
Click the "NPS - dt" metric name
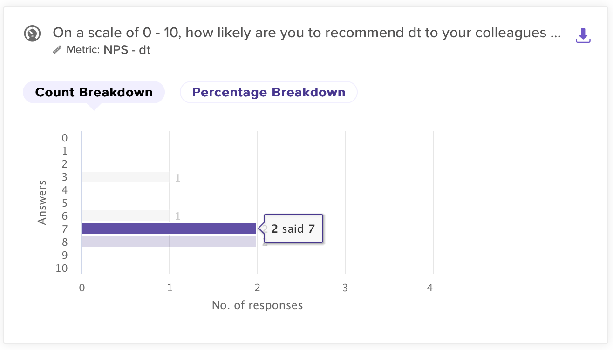click(127, 49)
